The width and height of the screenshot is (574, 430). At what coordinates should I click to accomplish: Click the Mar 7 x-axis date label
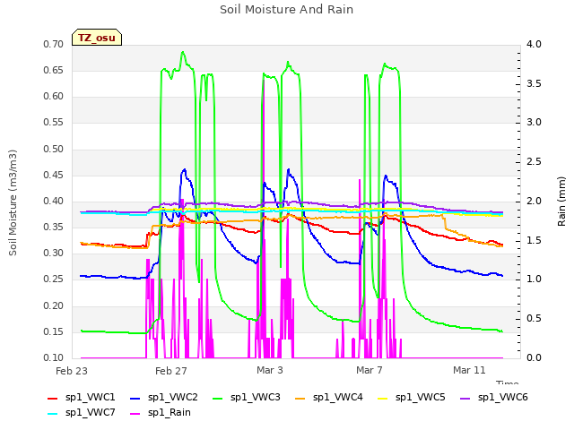click(370, 370)
